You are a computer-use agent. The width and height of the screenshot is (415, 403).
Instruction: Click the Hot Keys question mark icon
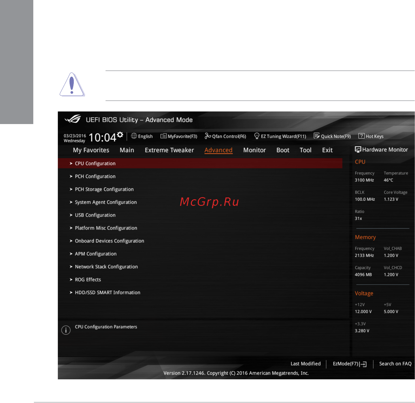pyautogui.click(x=361, y=136)
